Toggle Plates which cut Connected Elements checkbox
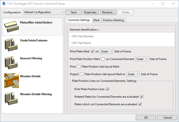 [x=140, y=104]
